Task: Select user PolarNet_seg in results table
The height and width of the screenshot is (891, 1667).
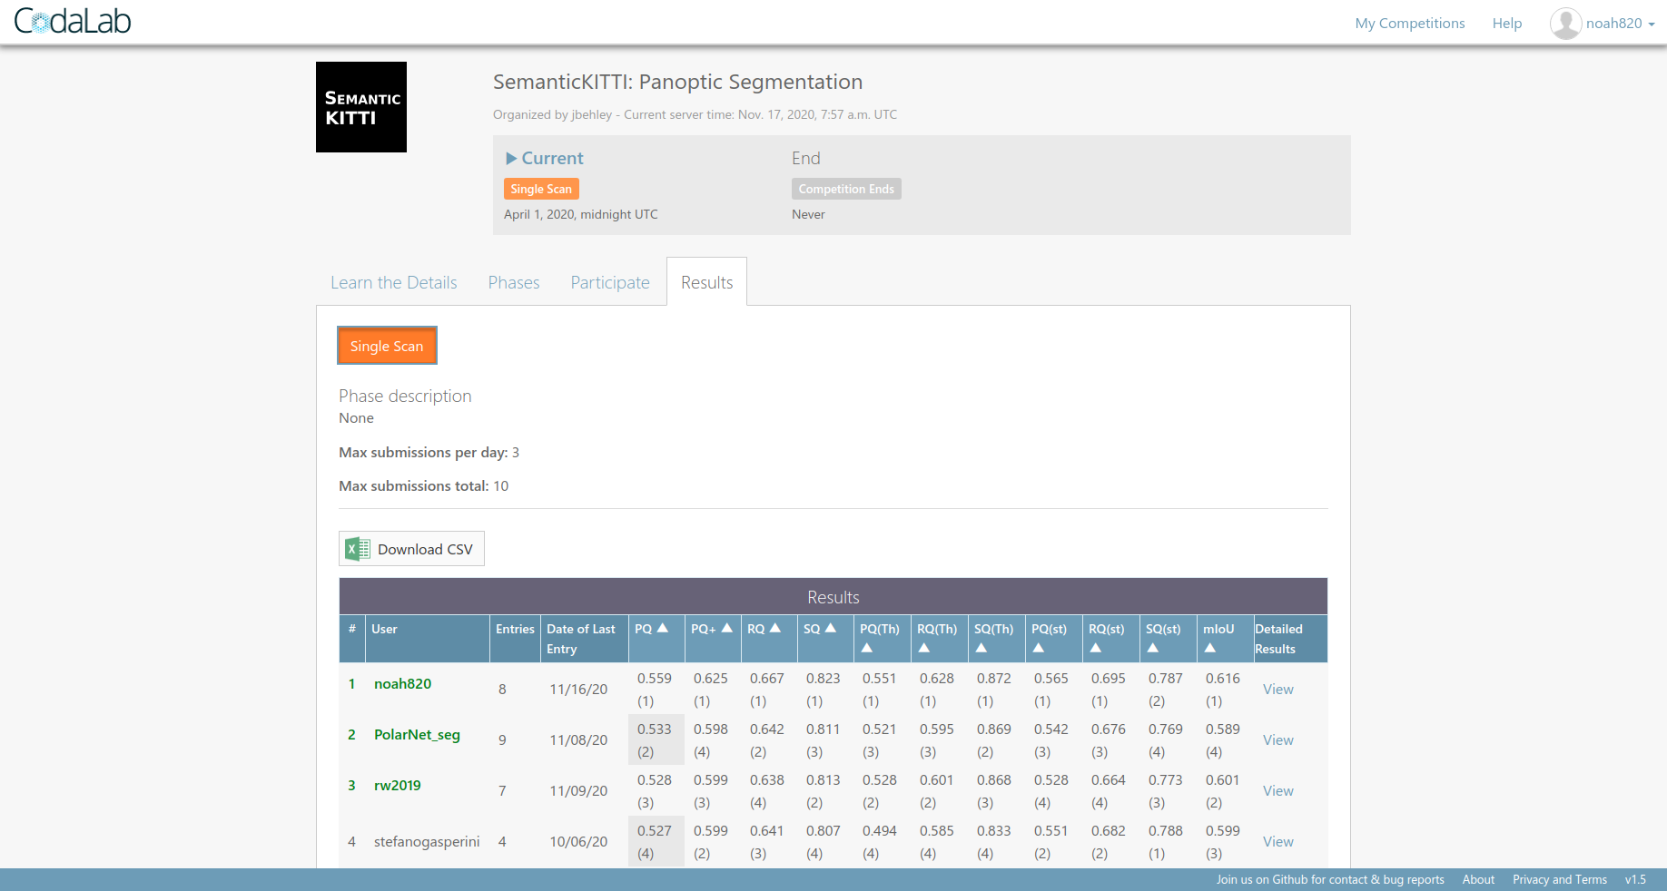Action: [418, 734]
